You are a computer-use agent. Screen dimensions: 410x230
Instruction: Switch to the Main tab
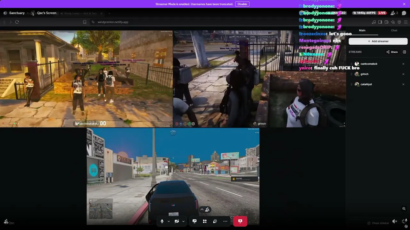coord(362,30)
